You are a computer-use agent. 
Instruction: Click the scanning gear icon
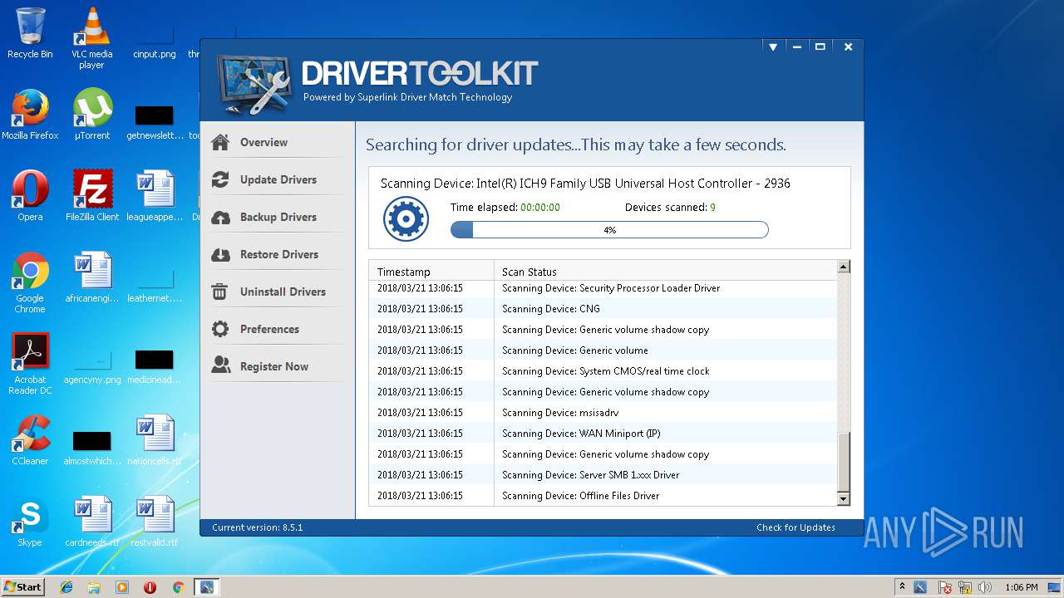tap(406, 219)
